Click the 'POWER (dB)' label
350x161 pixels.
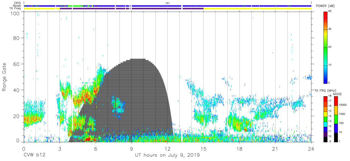click(x=325, y=6)
